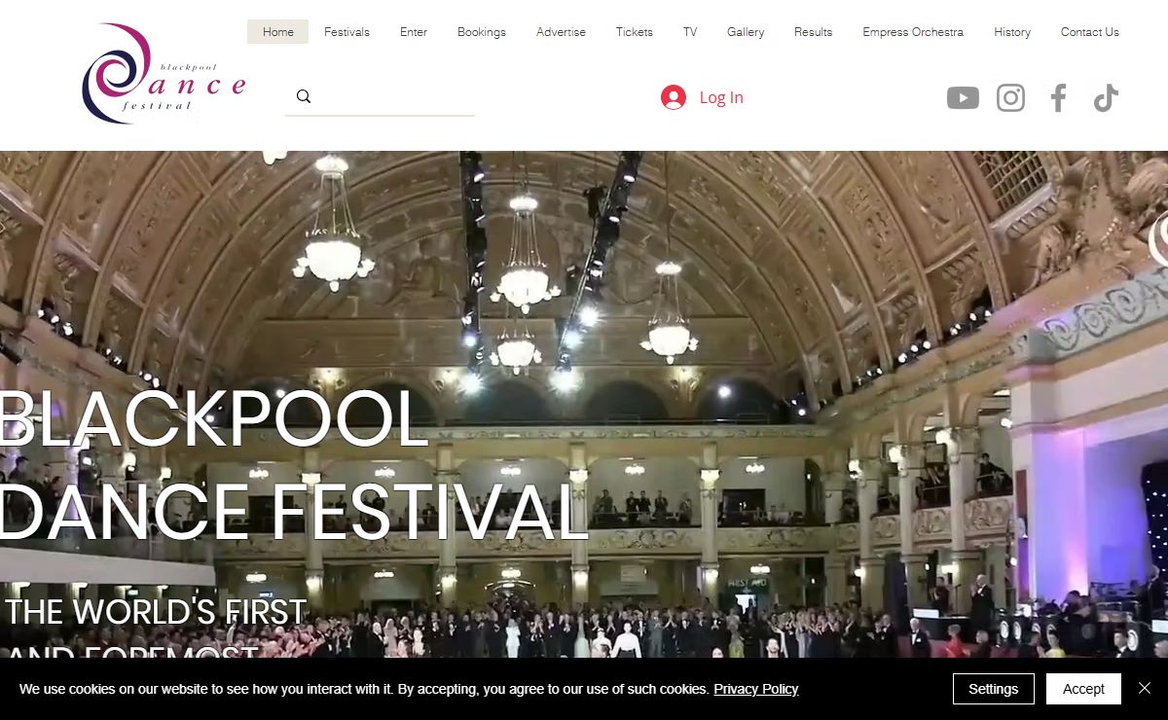Click the Log In text link
Viewport: 1168px width, 720px height.
(x=721, y=97)
